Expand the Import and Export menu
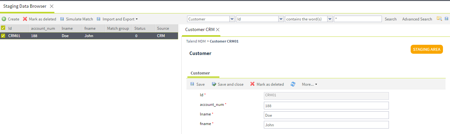 pos(120,19)
